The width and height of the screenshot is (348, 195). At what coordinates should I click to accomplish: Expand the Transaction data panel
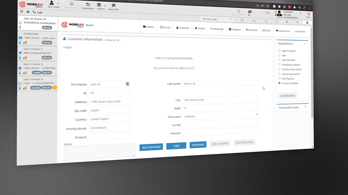[305, 107]
